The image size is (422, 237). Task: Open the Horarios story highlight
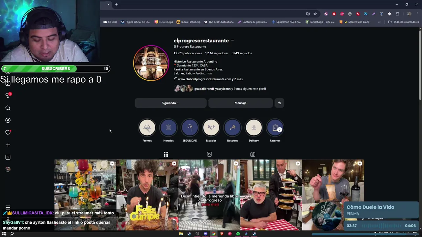pos(168,131)
